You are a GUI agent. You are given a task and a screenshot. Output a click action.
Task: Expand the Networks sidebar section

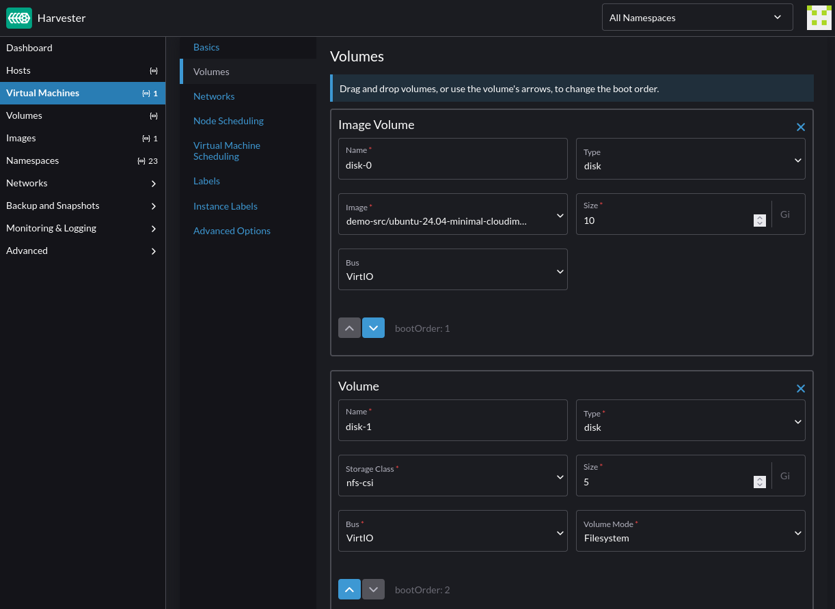pyautogui.click(x=82, y=183)
